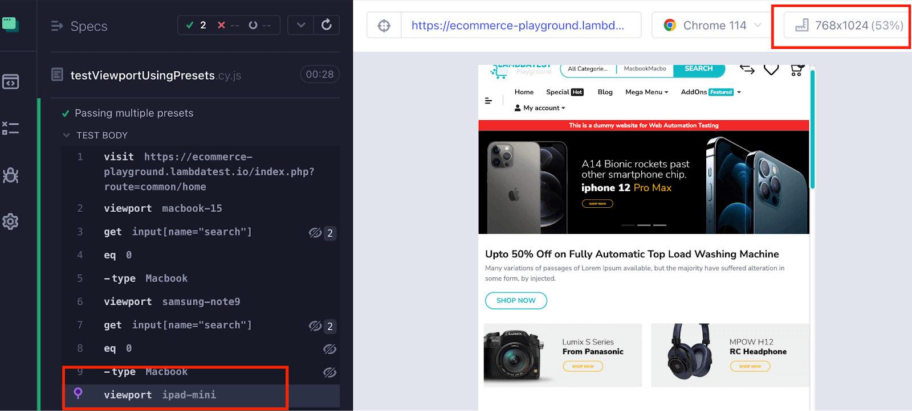
Task: Expand the AddOns Featured dropdown
Action: (x=711, y=92)
